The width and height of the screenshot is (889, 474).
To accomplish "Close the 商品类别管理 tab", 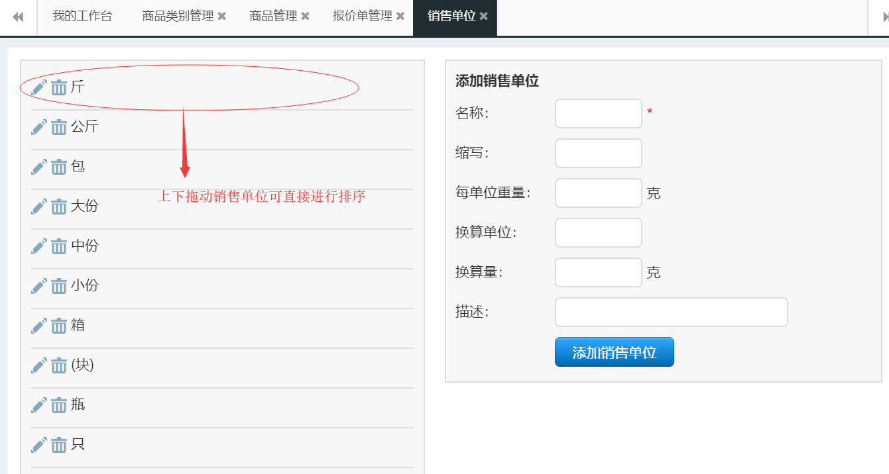I will pyautogui.click(x=221, y=17).
